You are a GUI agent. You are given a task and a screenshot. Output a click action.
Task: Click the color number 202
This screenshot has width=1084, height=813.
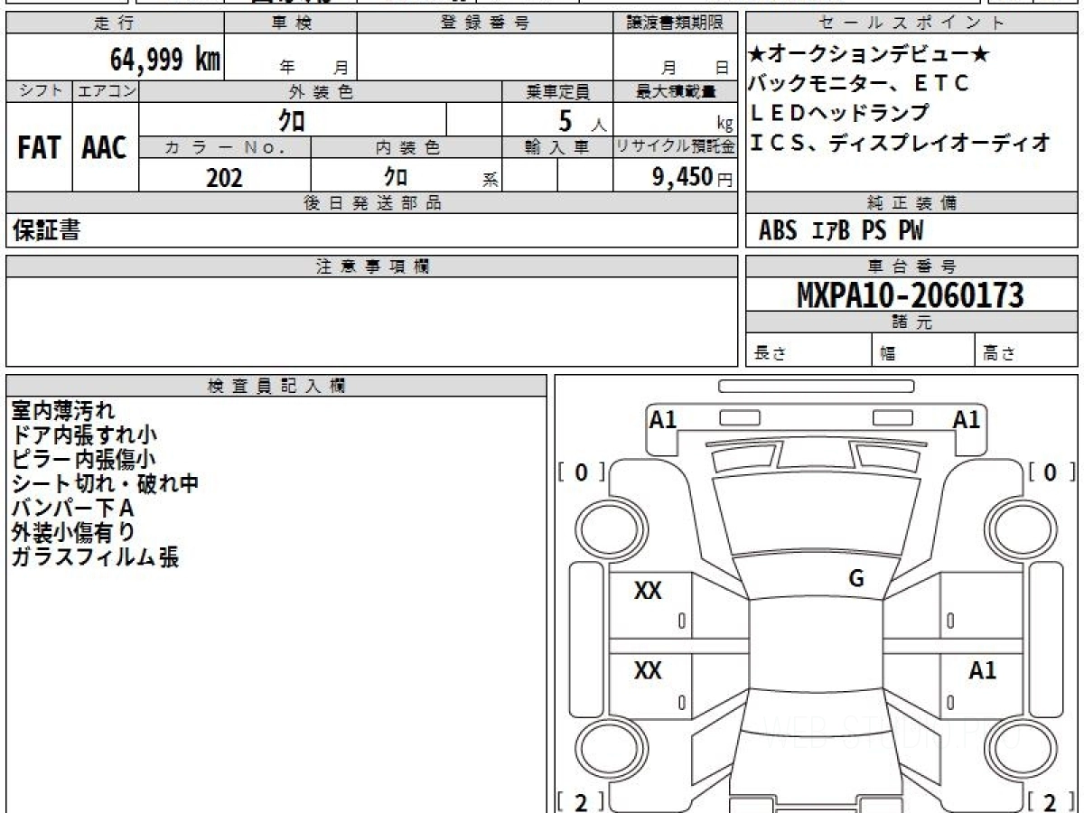point(225,178)
